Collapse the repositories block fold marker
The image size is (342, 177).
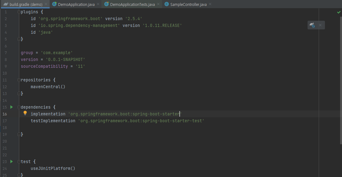tap(19, 80)
